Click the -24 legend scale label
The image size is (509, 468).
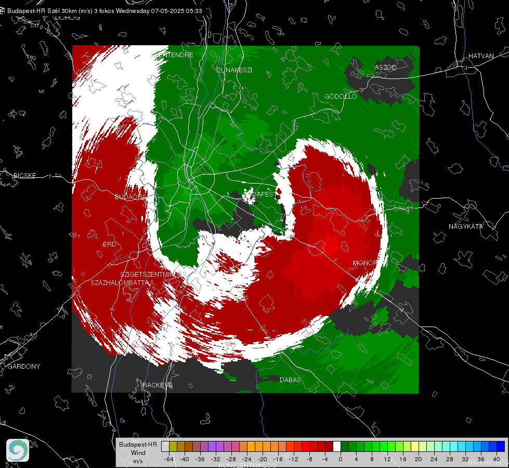click(247, 459)
